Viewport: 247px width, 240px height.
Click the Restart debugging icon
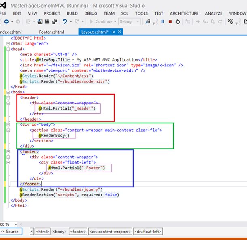(177, 21)
